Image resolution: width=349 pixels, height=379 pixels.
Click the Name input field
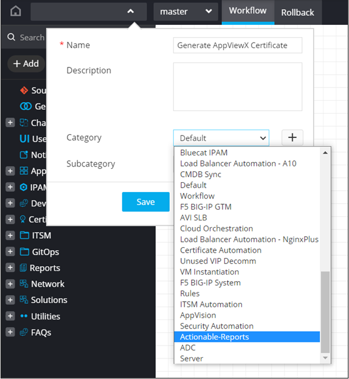coord(237,45)
